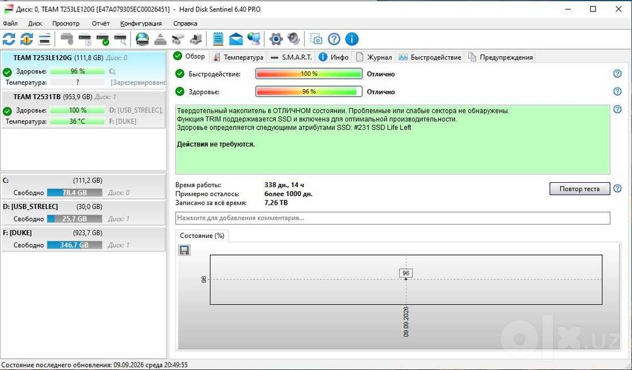
Task: Click the blue Refresh arrows toolbar icon
Action: tap(9, 39)
